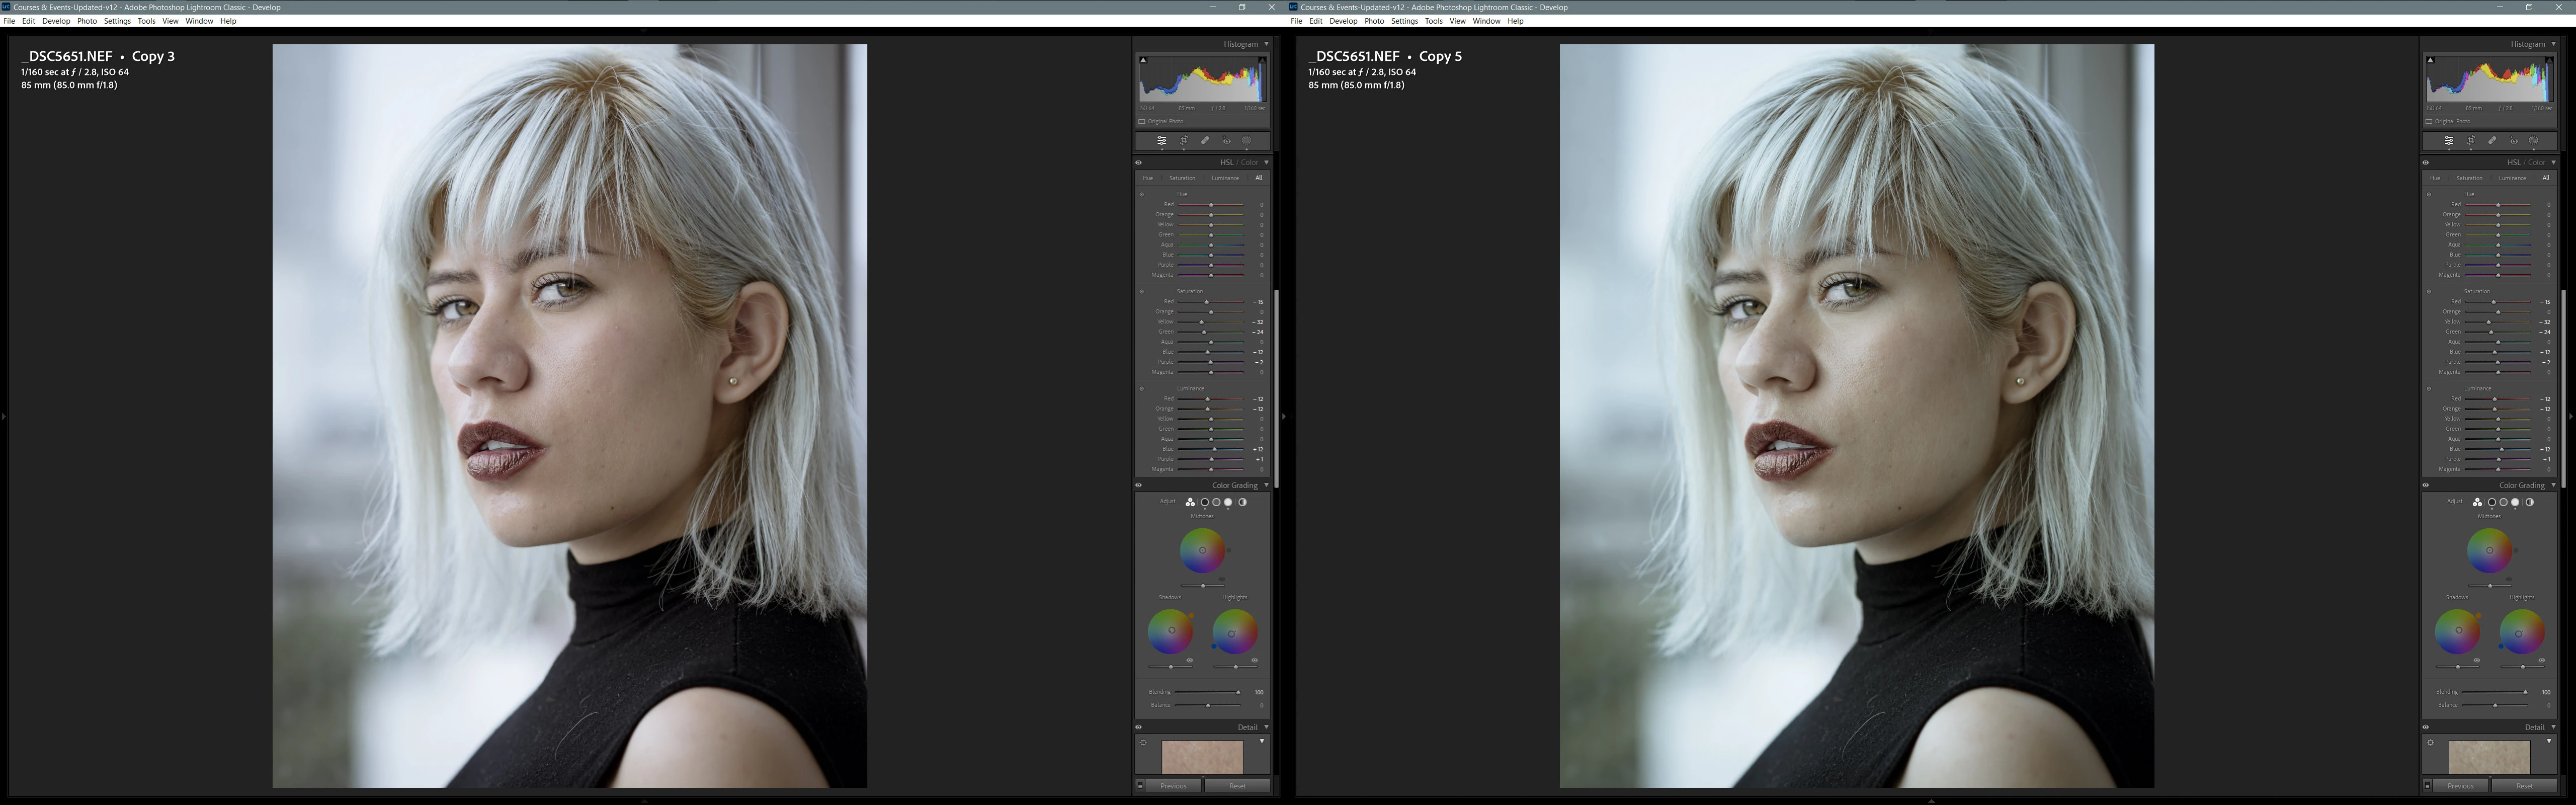Open the Develop menu in left window

click(x=56, y=21)
